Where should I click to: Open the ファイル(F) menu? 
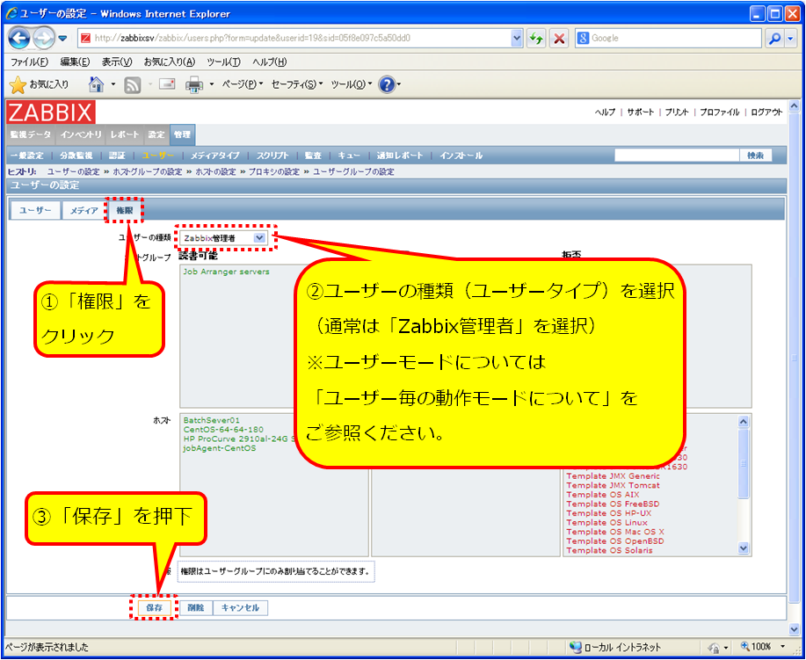click(29, 62)
